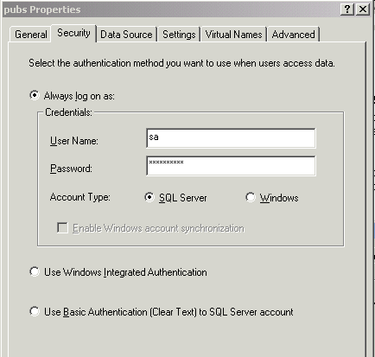Click inside the masked Password field
Image resolution: width=375 pixels, height=357 pixels.
[231, 166]
